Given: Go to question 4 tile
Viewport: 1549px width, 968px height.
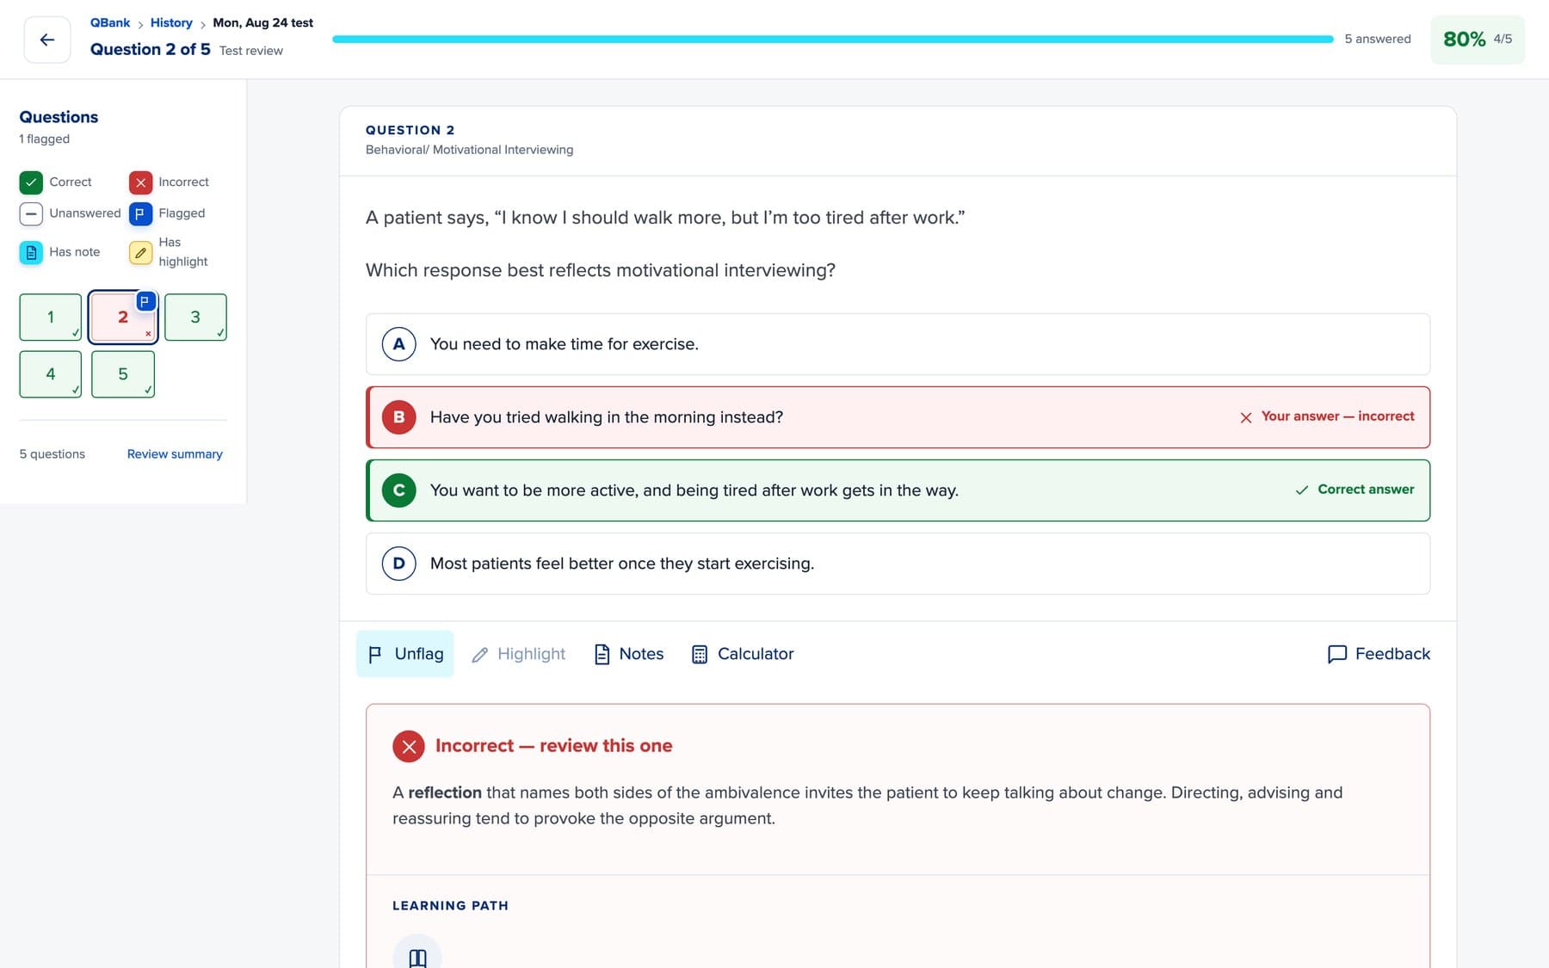Looking at the screenshot, I should 51,373.
